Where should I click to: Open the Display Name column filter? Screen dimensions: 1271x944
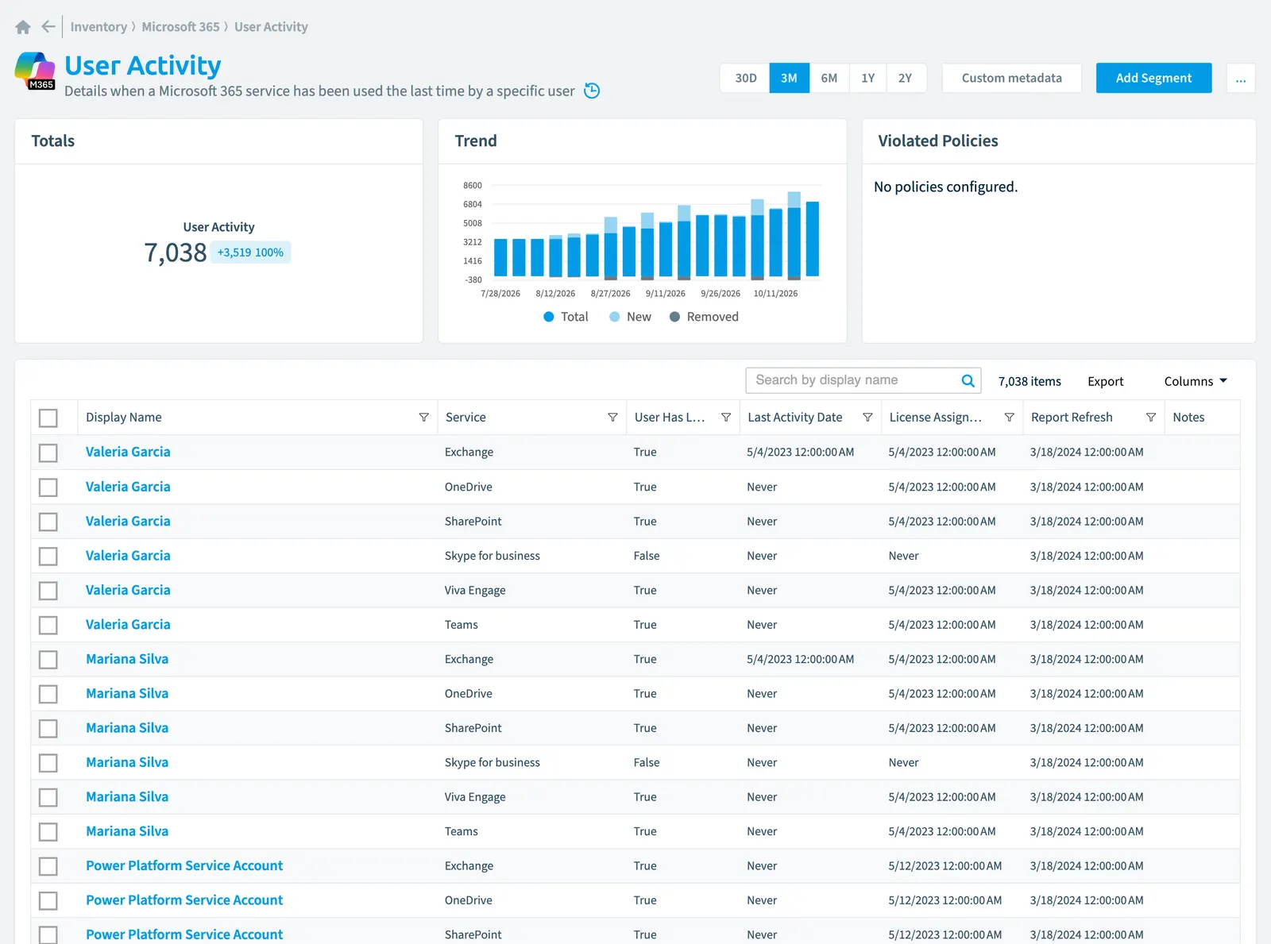click(423, 418)
